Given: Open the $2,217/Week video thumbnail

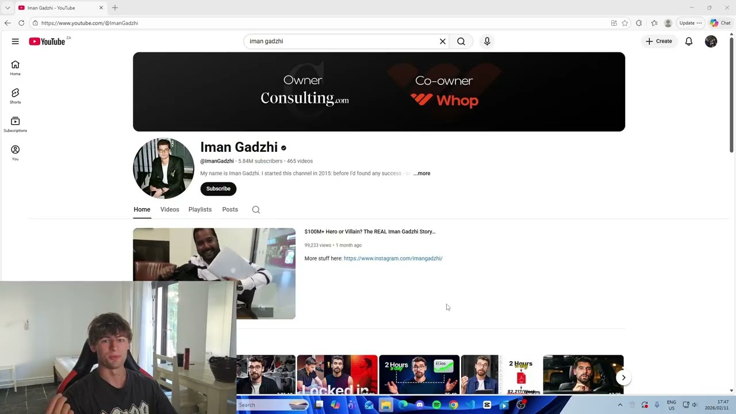Looking at the screenshot, I should [x=501, y=375].
